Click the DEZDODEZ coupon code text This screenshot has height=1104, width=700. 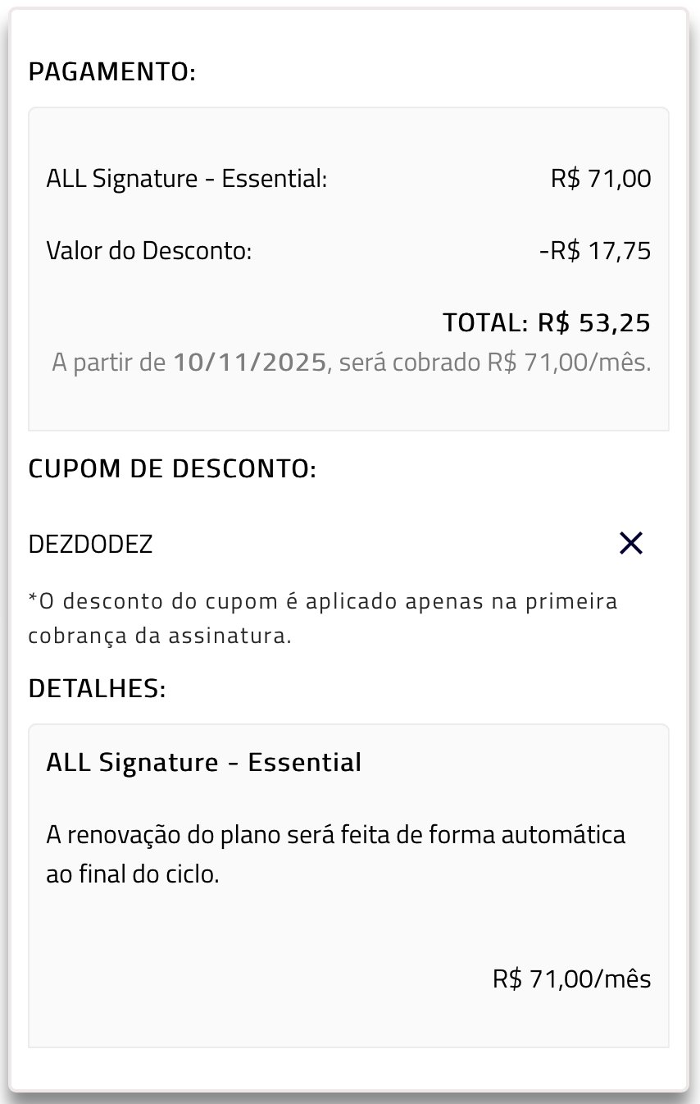click(91, 545)
